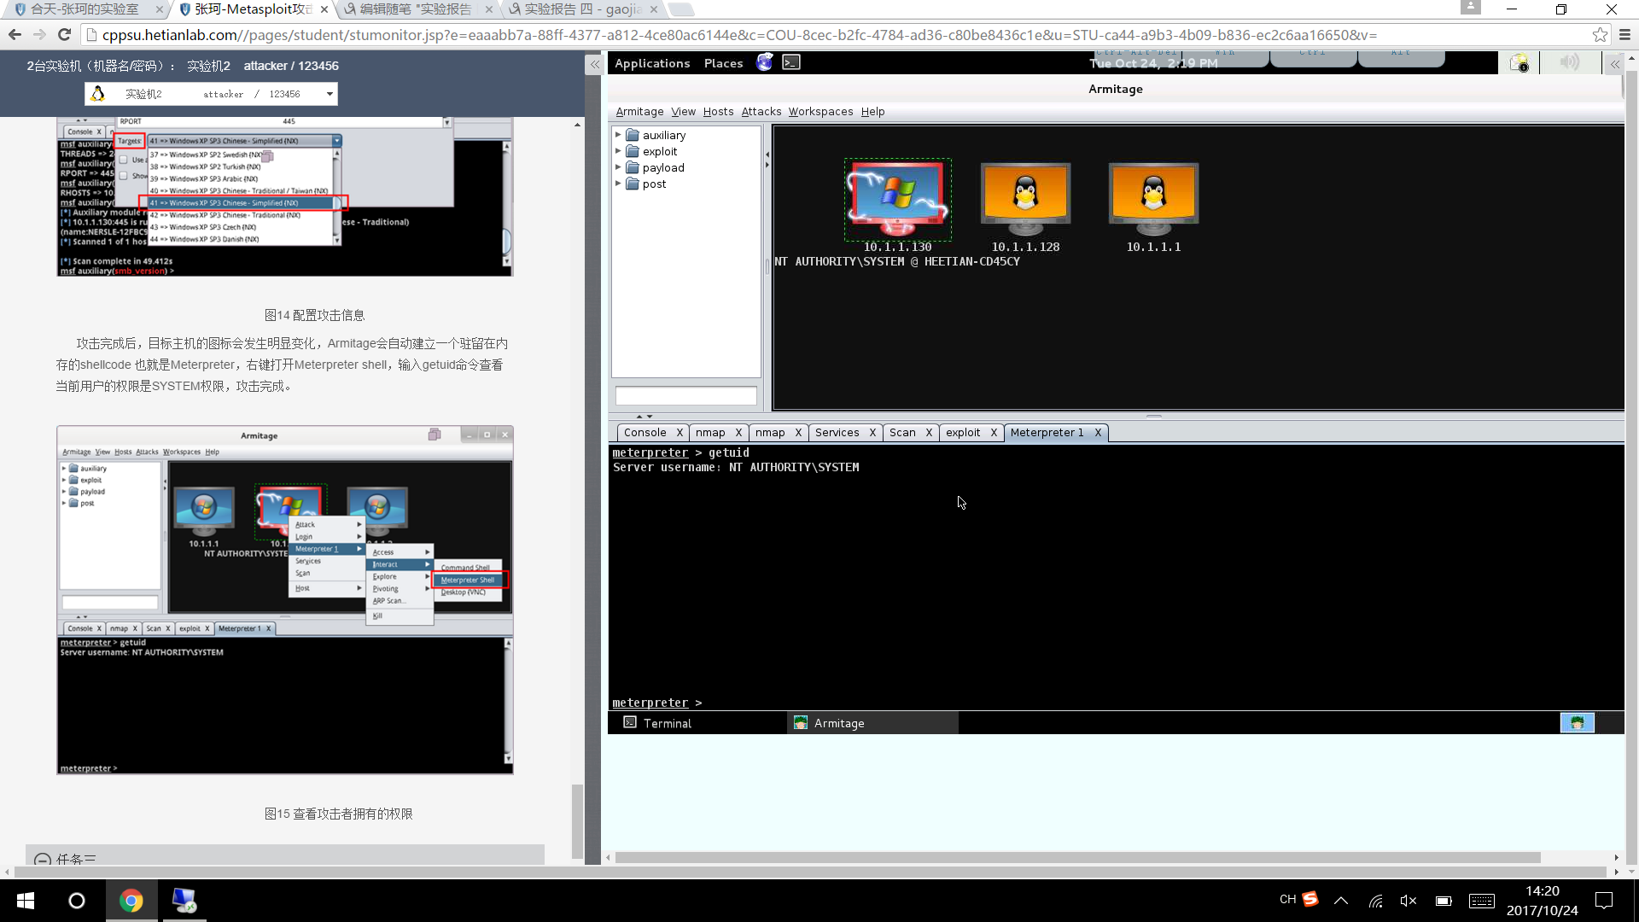
Task: Collapse the remote desktop sidebar arrows
Action: pos(1615,64)
